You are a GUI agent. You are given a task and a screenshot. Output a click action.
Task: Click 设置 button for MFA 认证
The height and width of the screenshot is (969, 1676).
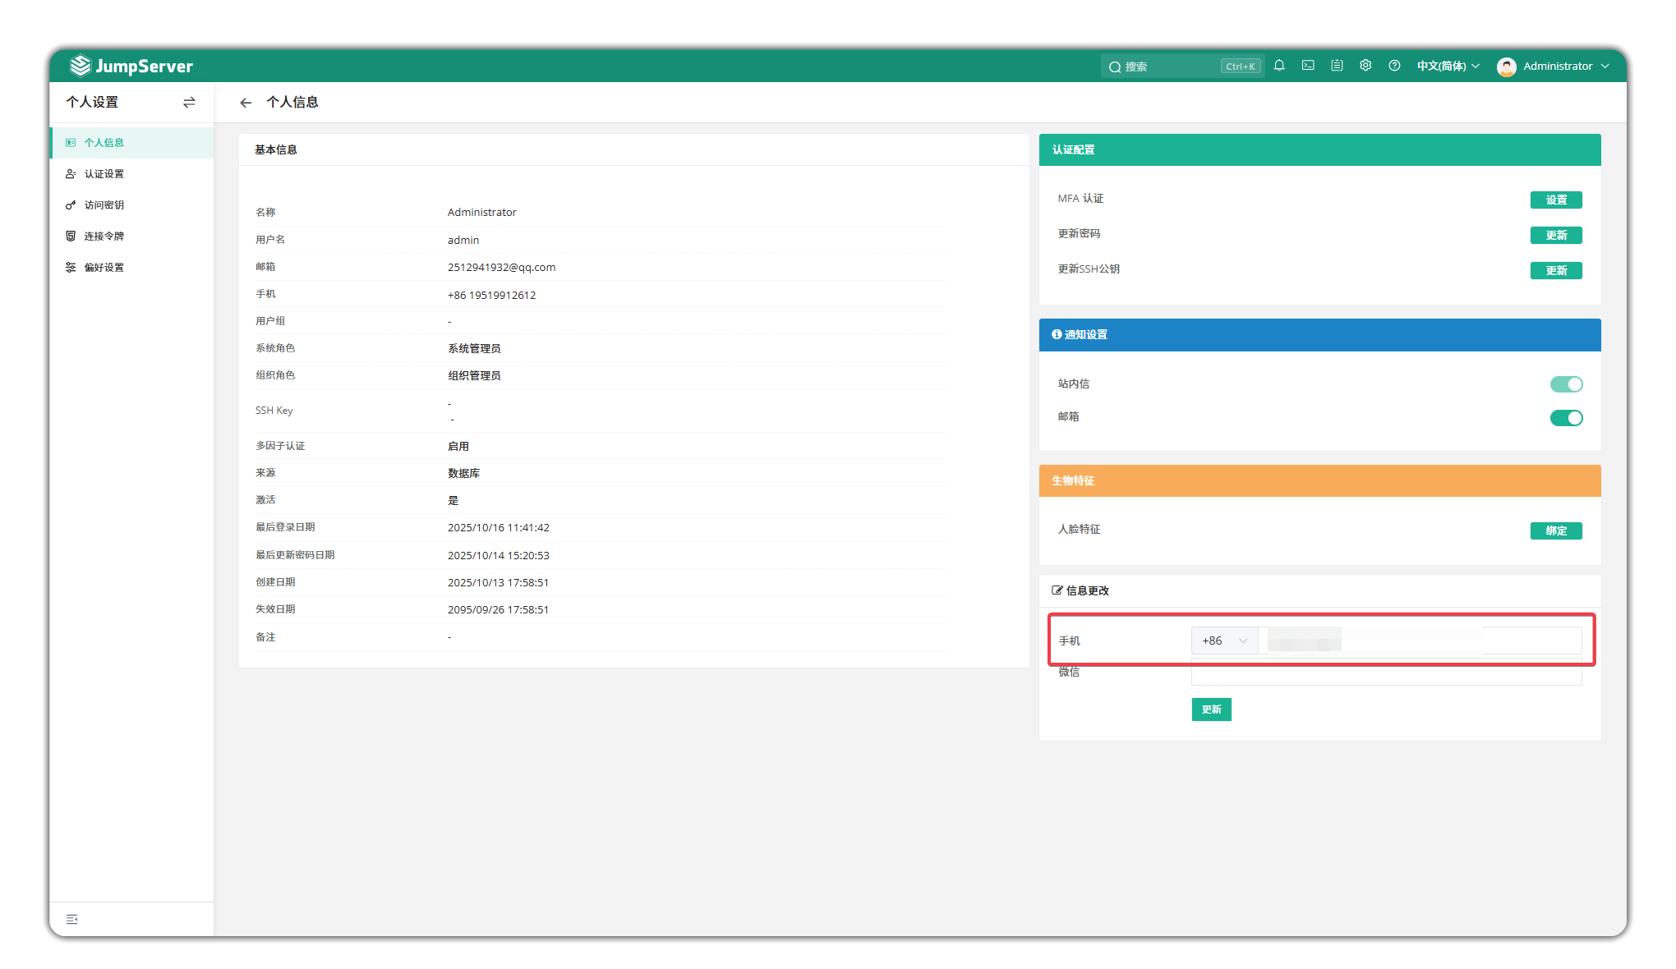1556,200
